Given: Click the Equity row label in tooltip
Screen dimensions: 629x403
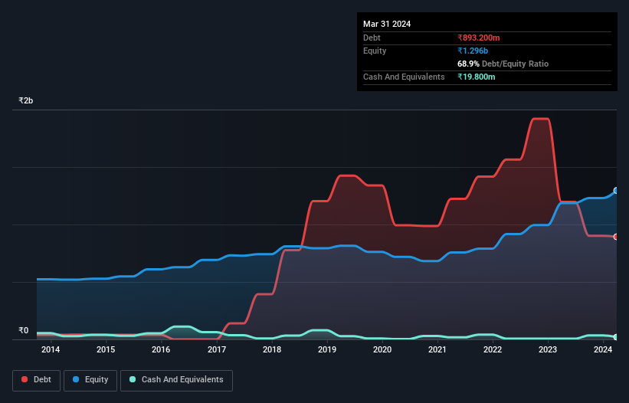Looking at the screenshot, I should click(x=375, y=51).
